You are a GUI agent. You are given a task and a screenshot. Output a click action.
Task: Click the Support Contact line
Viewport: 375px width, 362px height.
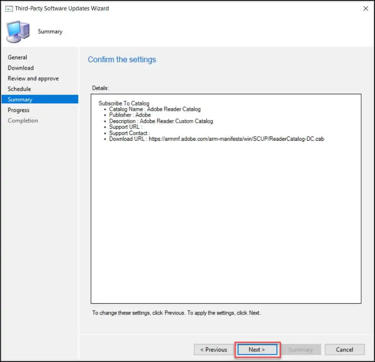click(129, 133)
